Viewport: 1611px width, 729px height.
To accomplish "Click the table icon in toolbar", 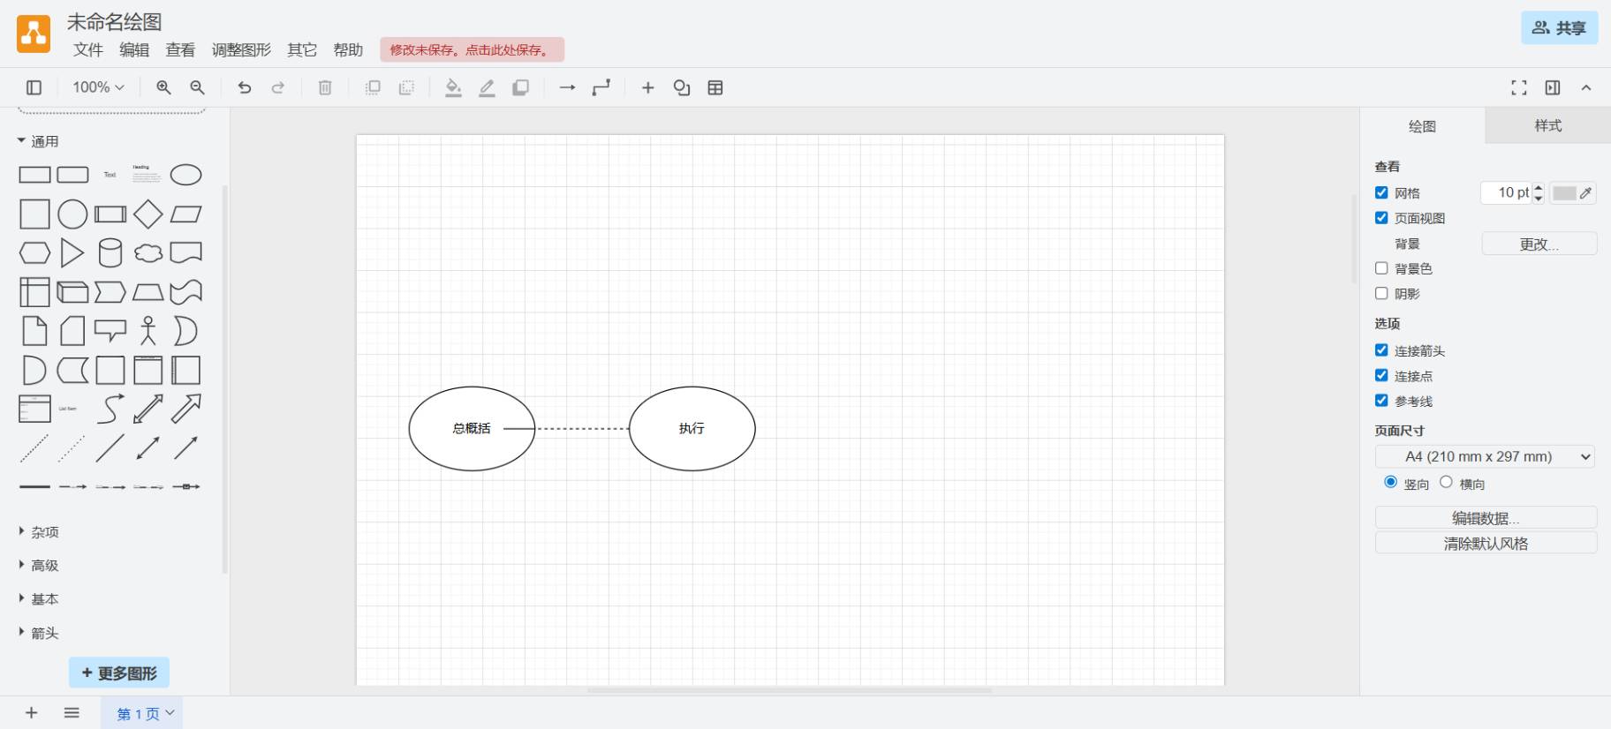I will pyautogui.click(x=715, y=87).
